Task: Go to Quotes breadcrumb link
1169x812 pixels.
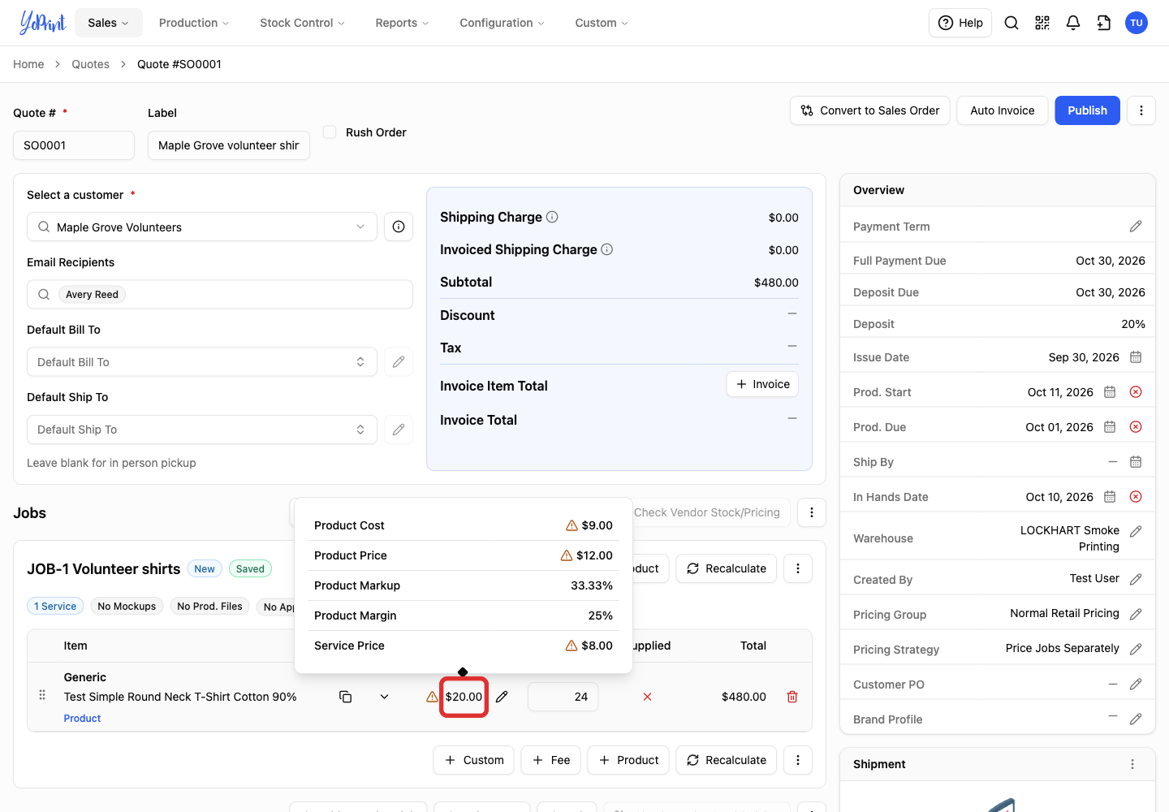Action: (x=90, y=64)
